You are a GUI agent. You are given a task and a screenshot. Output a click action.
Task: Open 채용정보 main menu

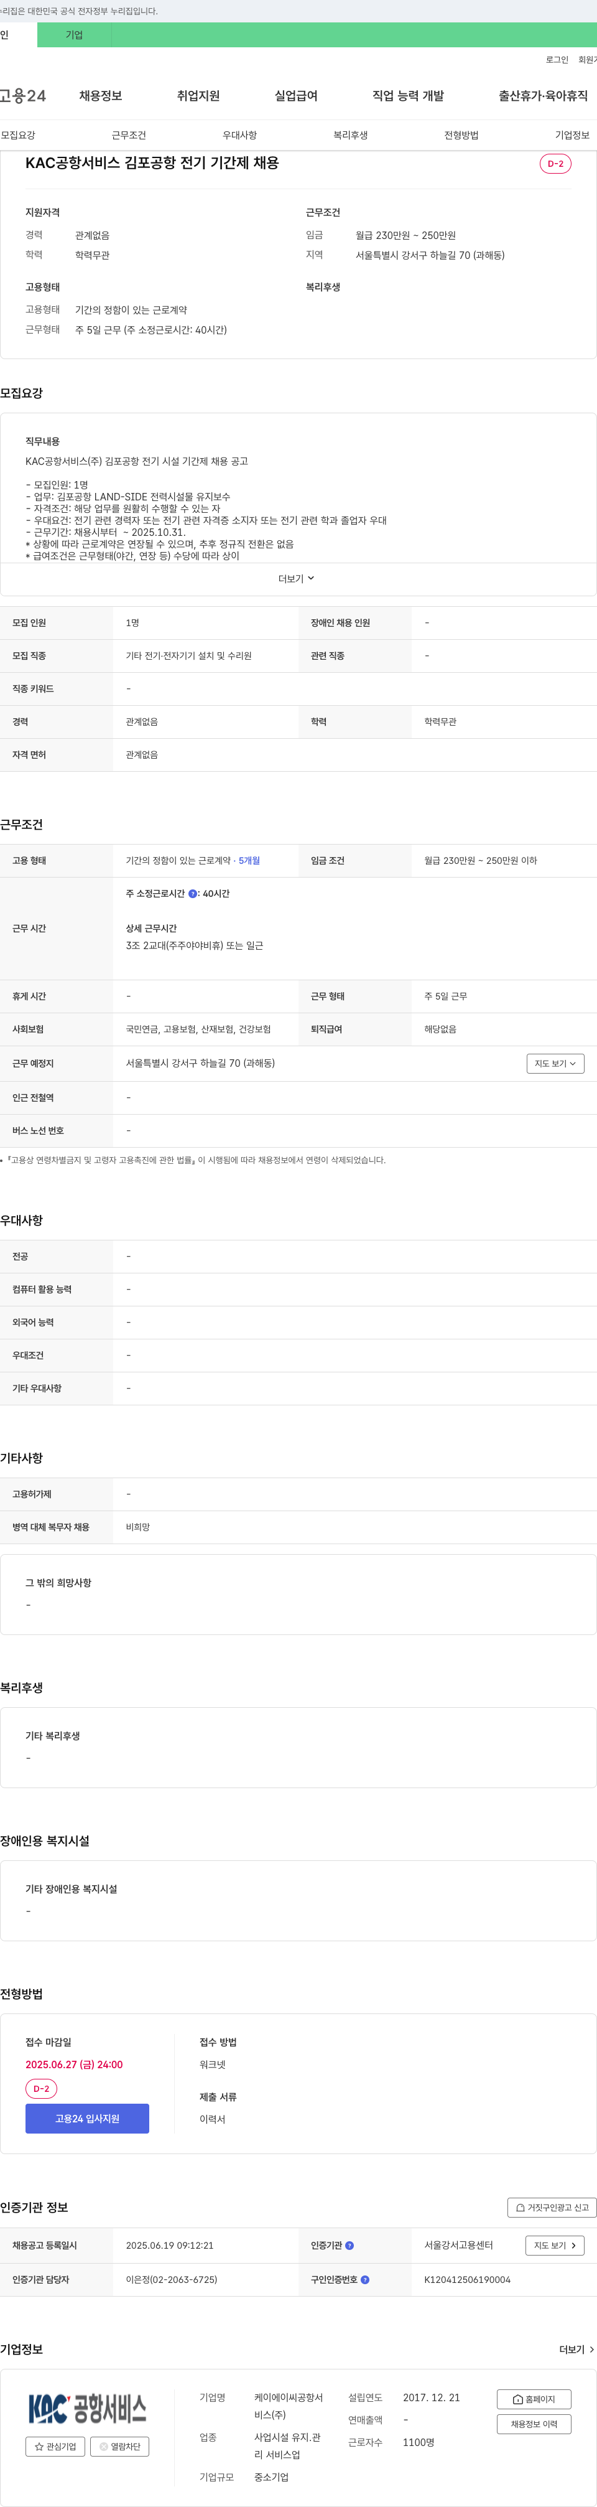pyautogui.click(x=100, y=95)
